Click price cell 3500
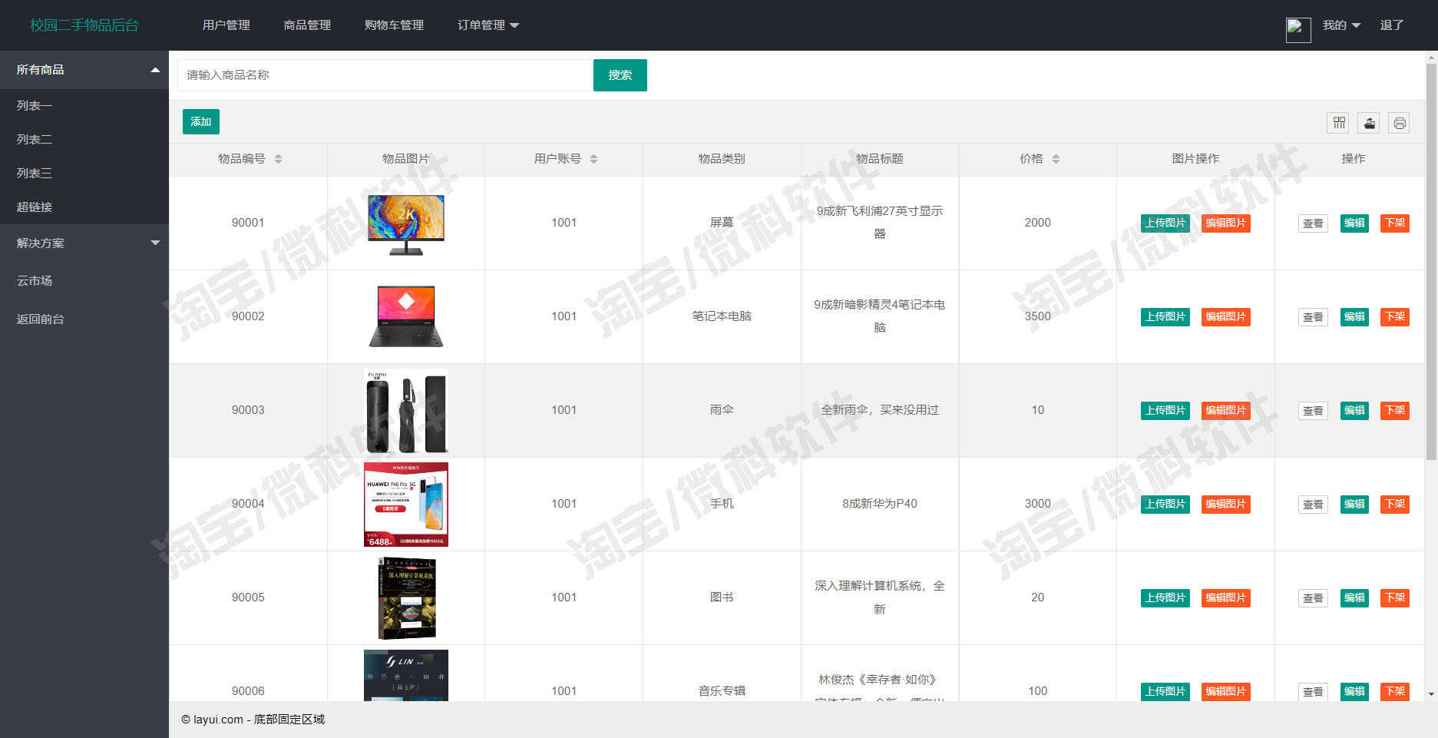 1037,316
